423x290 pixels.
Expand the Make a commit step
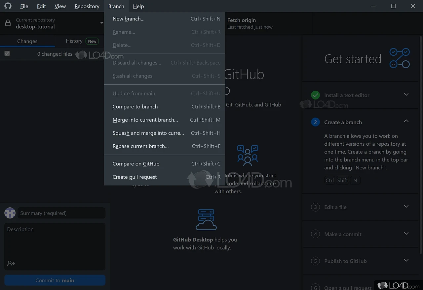pyautogui.click(x=406, y=233)
